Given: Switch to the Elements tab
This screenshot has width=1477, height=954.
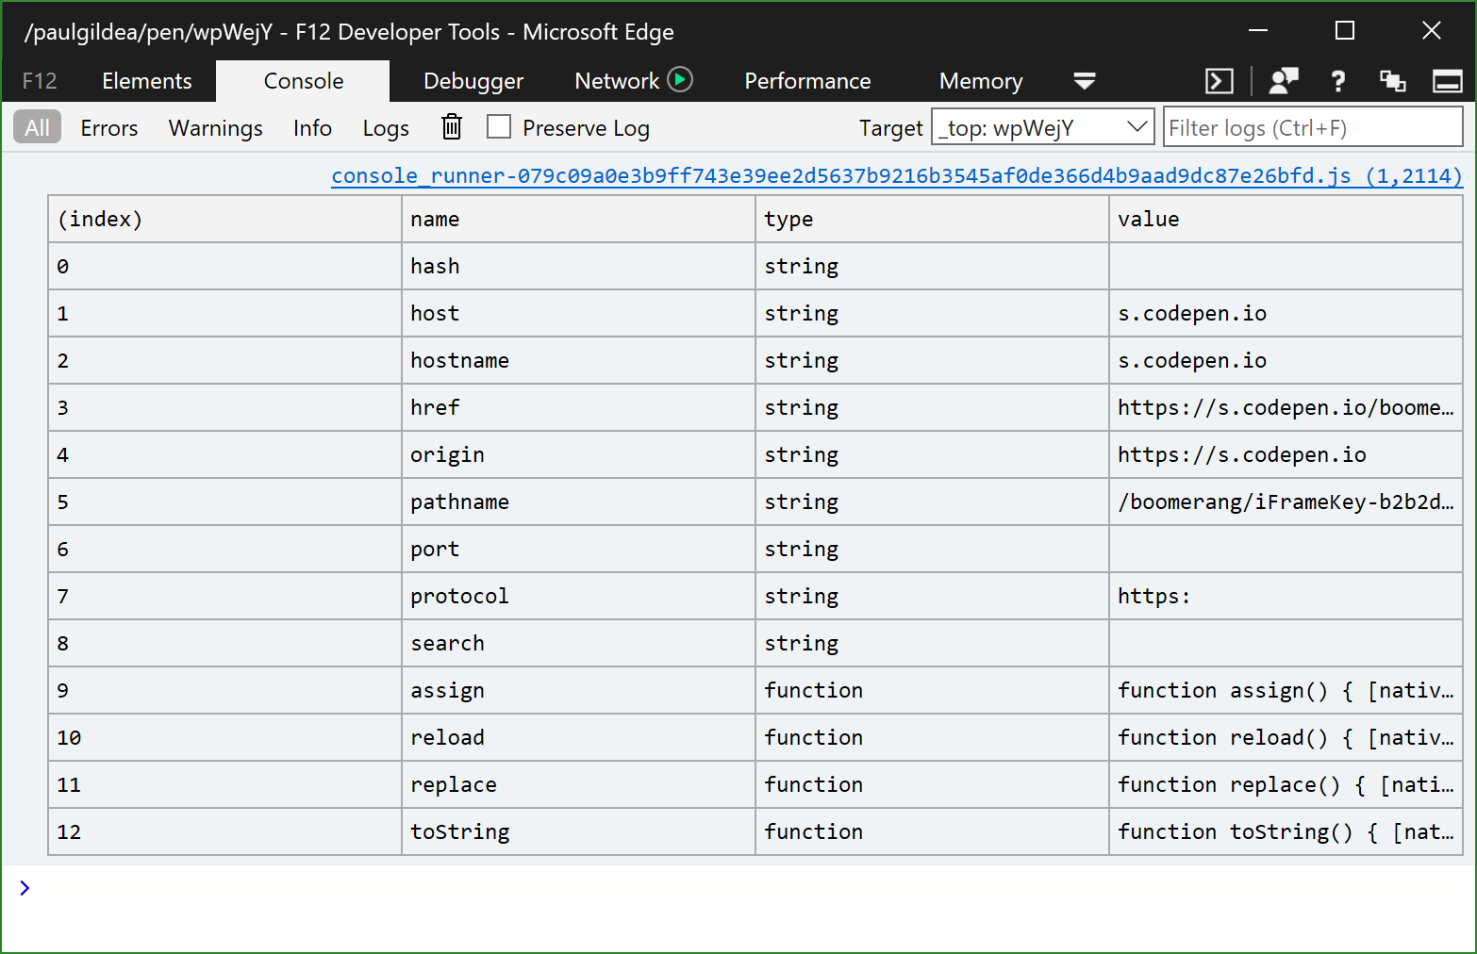Looking at the screenshot, I should (x=146, y=81).
